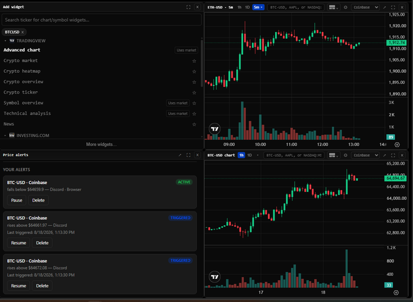The width and height of the screenshot is (413, 302).
Task: Open layout dropdown on BTC-USD chart
Action: (x=333, y=155)
